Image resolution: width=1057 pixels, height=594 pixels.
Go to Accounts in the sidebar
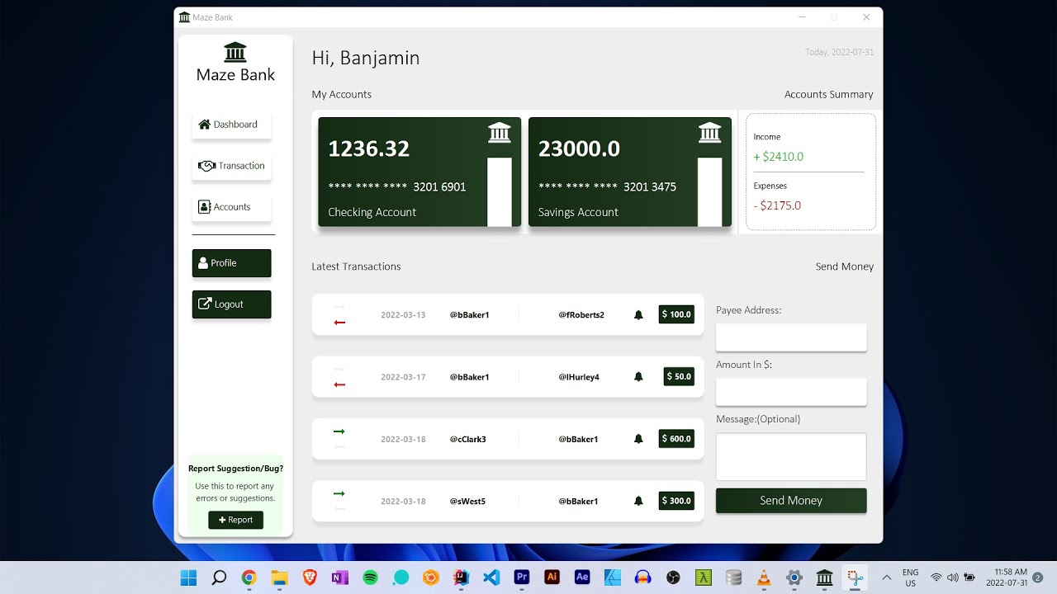231,207
